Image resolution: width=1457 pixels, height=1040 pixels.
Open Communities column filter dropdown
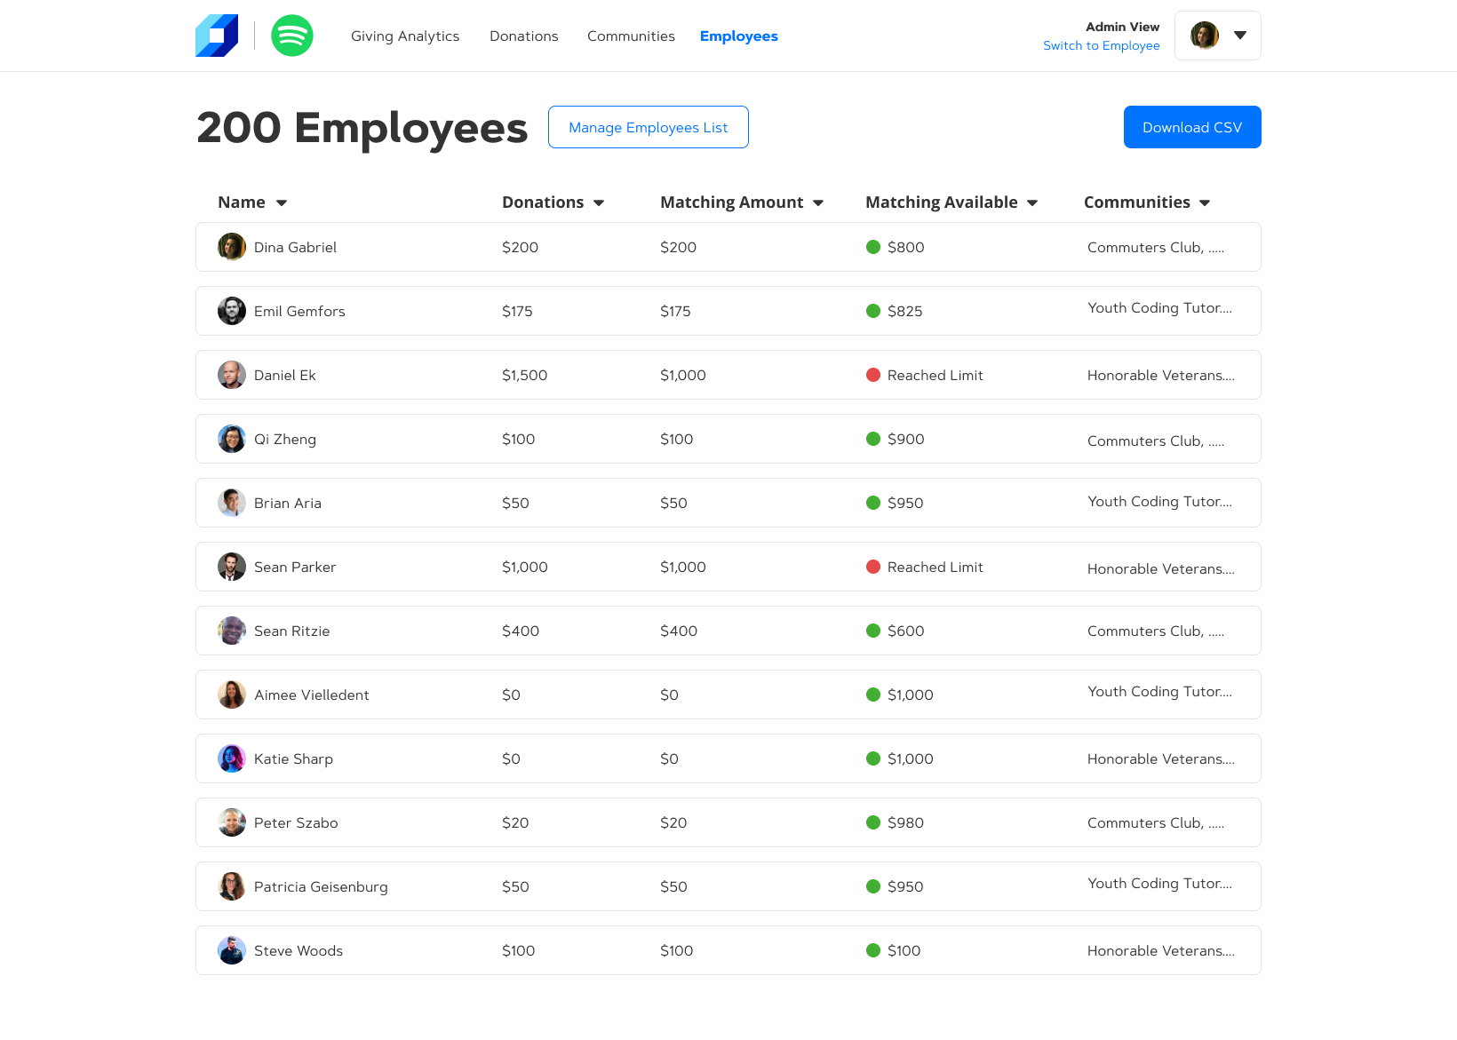(x=1205, y=203)
